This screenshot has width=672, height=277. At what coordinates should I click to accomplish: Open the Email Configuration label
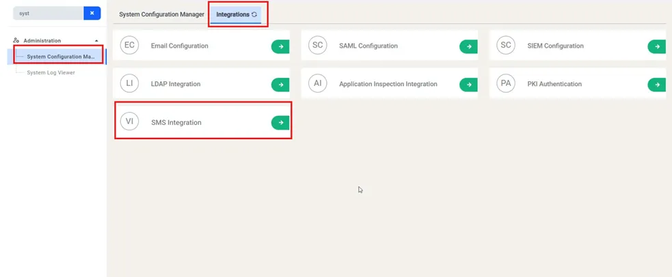[x=180, y=46]
